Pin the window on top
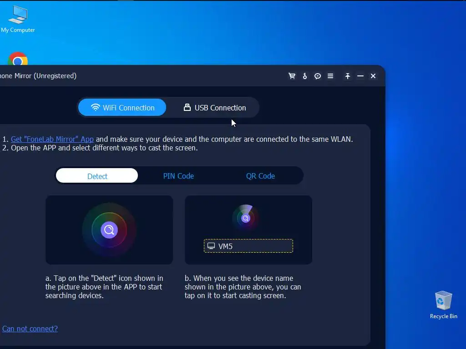 coord(347,76)
